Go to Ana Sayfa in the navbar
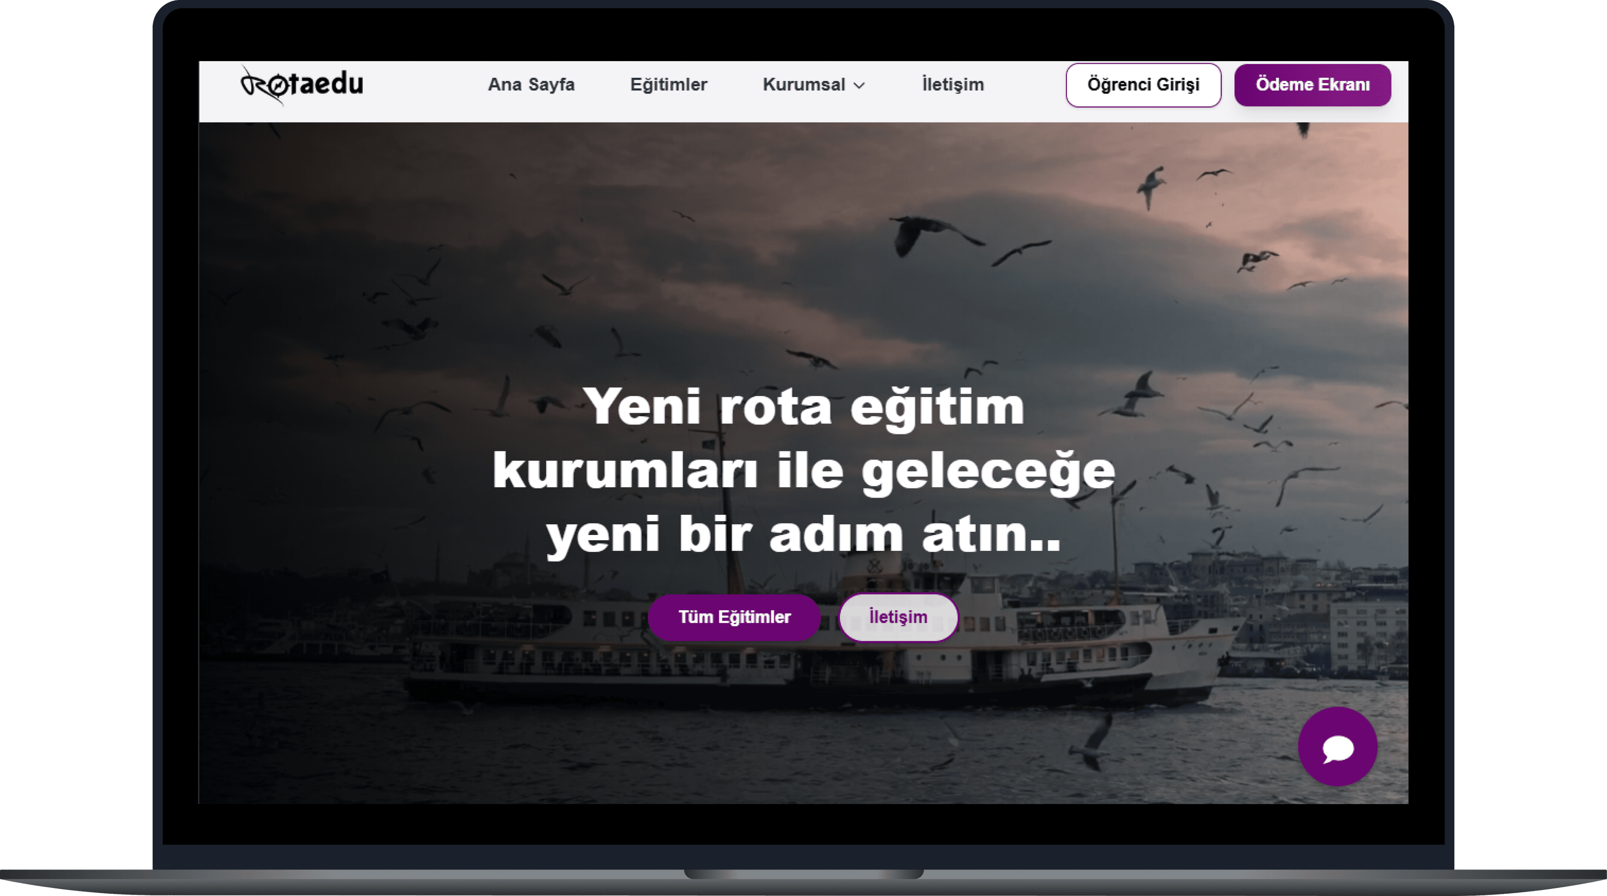Viewport: 1607px width, 896px height. pos(531,85)
